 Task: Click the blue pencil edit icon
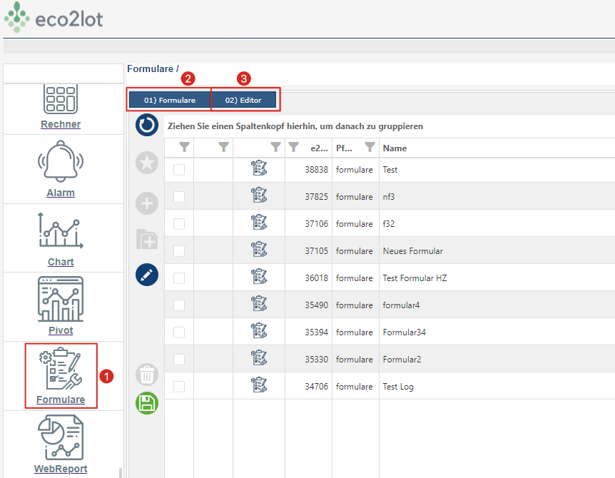147,275
